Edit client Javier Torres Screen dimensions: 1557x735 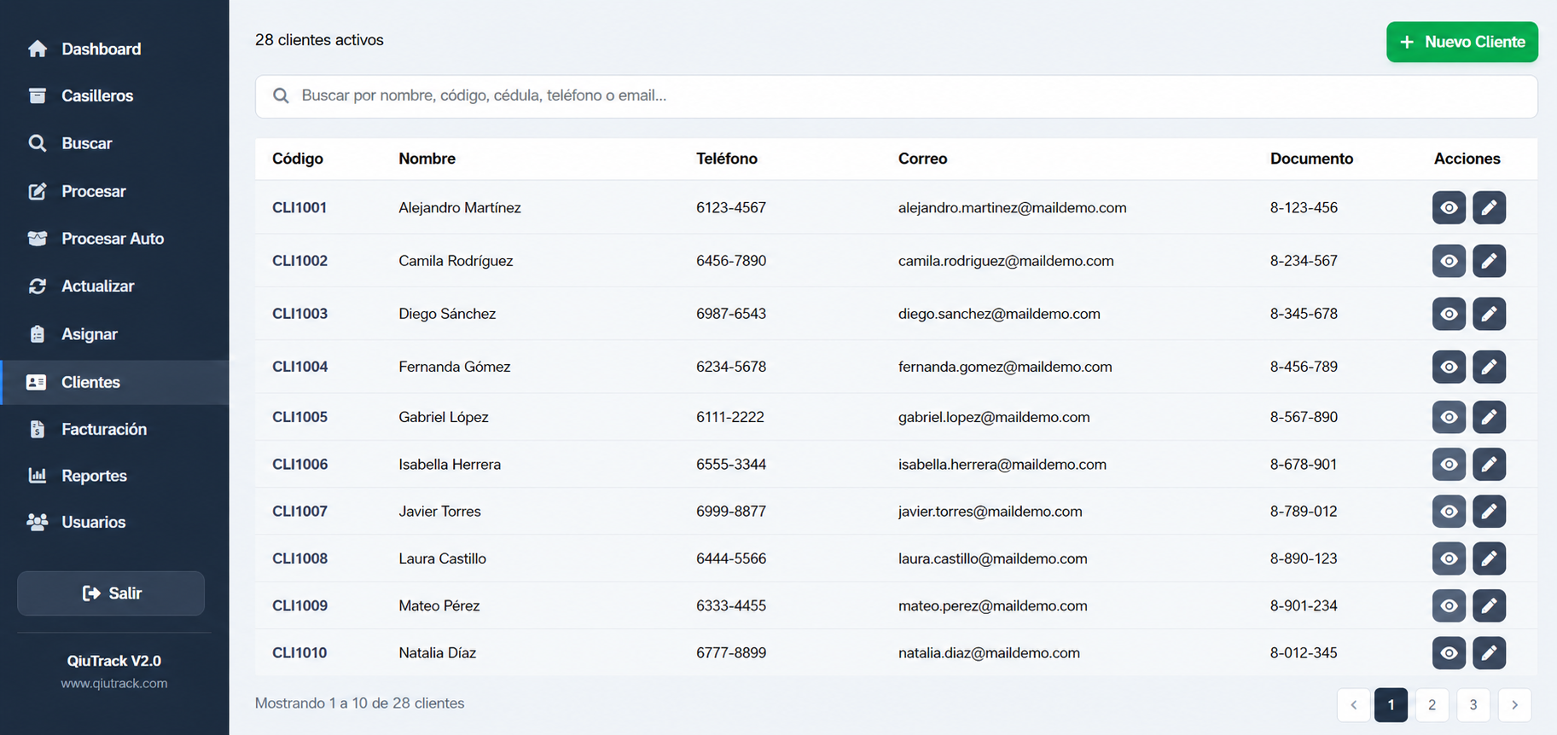pos(1489,512)
